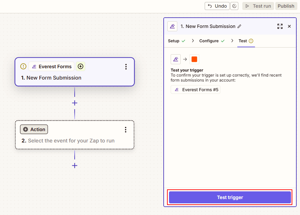Publish the Zap

(x=286, y=6)
